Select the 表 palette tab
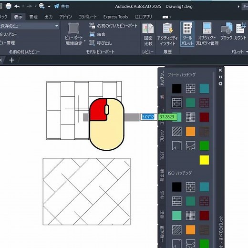Image resolution: width=248 pixels, height=248 pixels. coord(162,97)
